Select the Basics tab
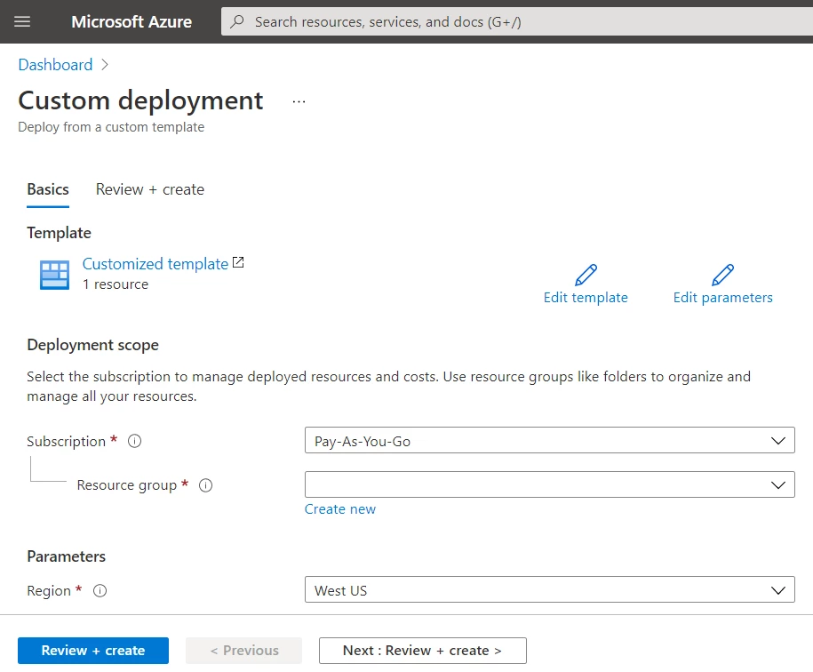 coord(48,190)
